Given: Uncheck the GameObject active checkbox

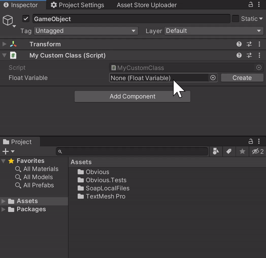Looking at the screenshot, I should coord(26,19).
